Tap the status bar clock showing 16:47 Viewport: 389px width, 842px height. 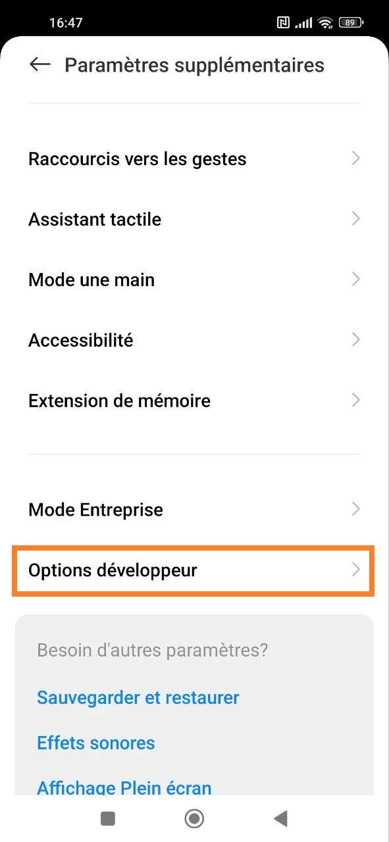(x=66, y=23)
